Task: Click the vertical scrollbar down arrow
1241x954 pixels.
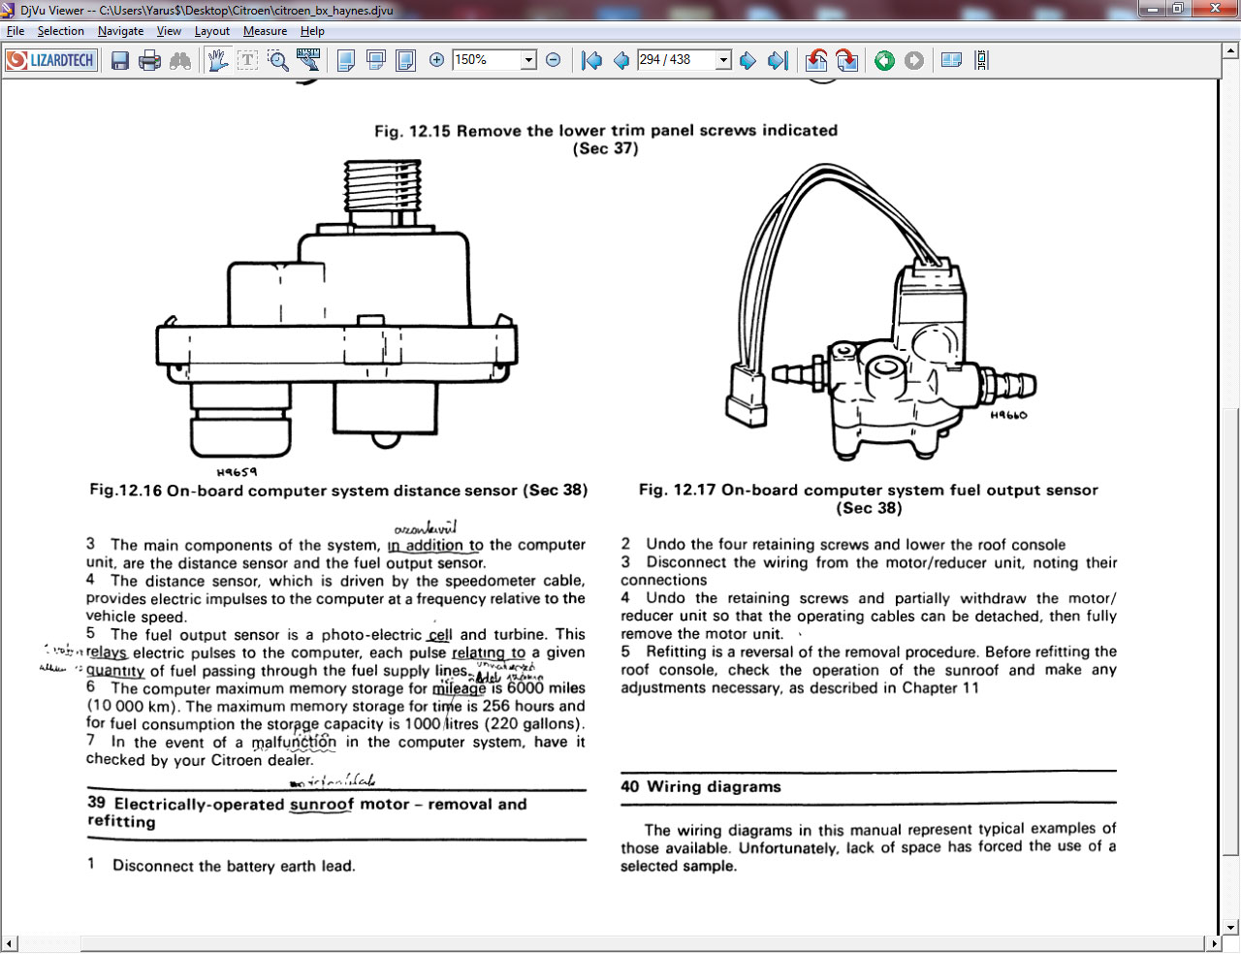Action: pyautogui.click(x=1230, y=927)
